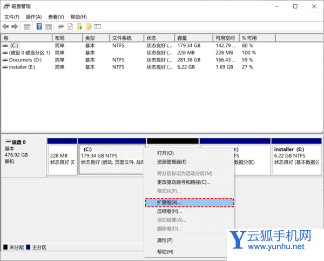Click the disk connection toolbar icon
324x261 pixels.
(60, 26)
